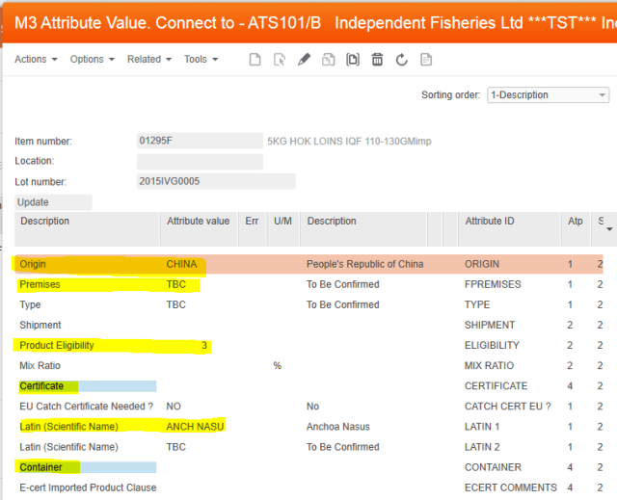Open the Actions menu
This screenshot has height=500, width=617.
[36, 60]
